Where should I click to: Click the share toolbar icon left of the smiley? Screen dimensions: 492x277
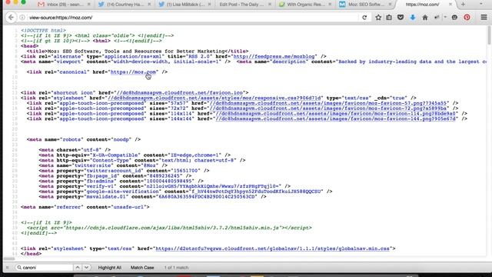[437, 18]
